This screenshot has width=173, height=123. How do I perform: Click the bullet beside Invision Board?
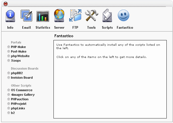point(9,78)
